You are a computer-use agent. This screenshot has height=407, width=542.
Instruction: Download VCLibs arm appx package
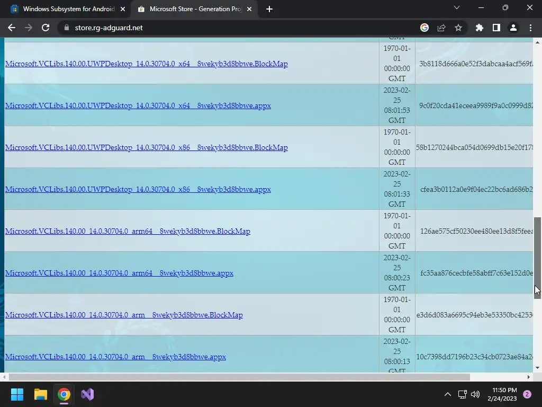click(x=115, y=357)
